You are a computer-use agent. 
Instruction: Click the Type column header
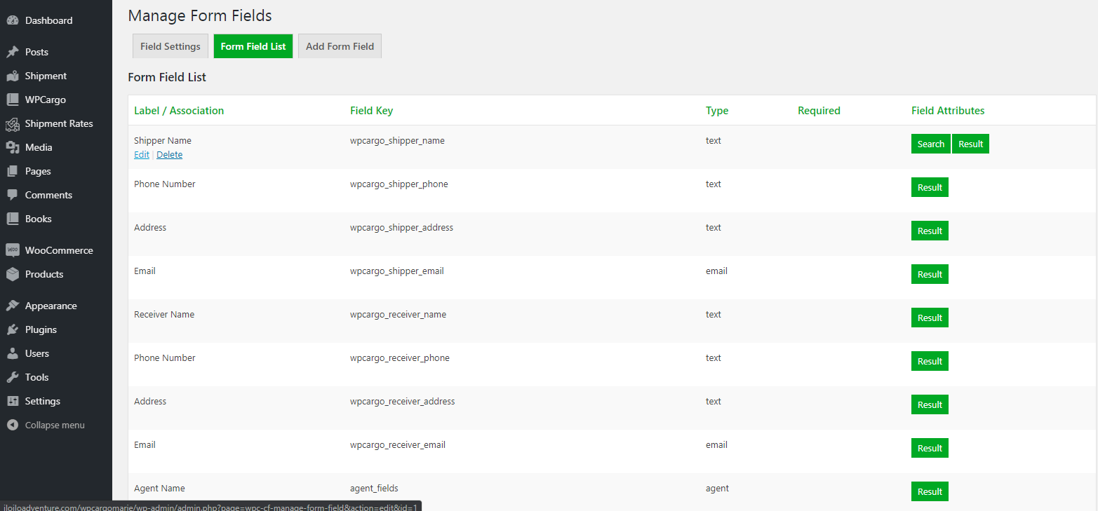[x=717, y=111]
